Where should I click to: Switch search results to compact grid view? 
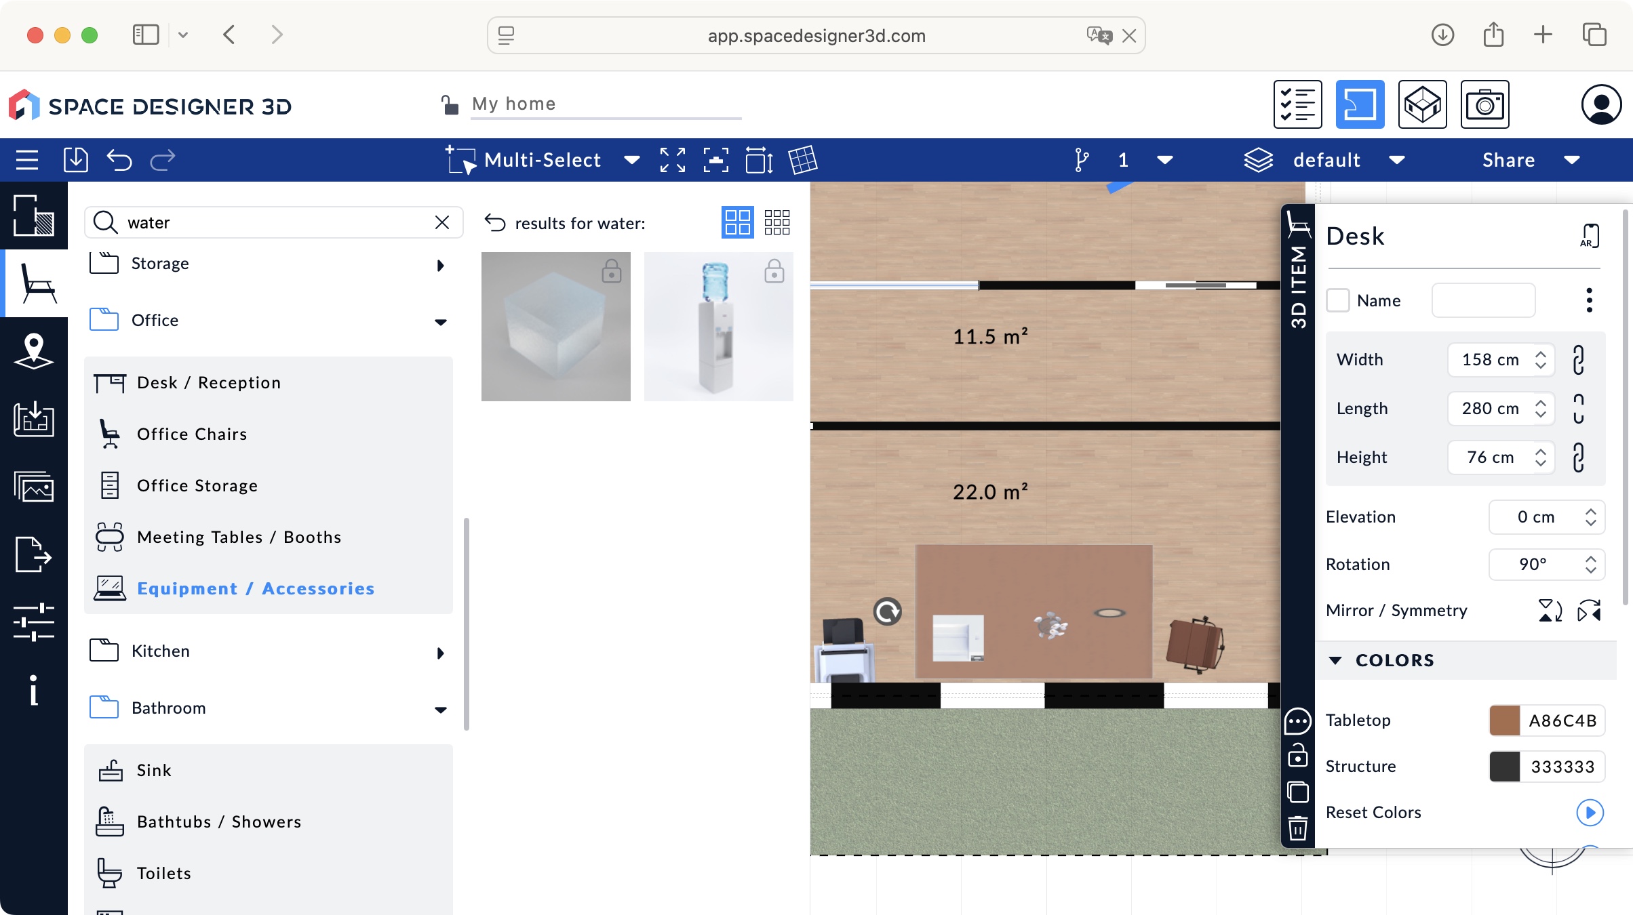click(777, 222)
